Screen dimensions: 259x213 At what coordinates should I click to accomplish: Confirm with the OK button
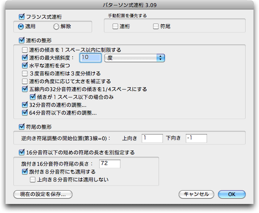click(232, 195)
